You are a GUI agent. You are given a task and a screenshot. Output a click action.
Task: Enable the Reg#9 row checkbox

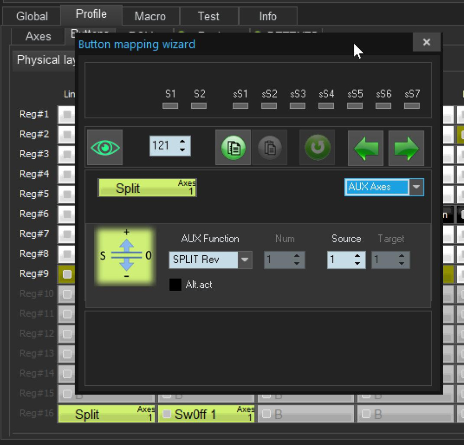(67, 274)
